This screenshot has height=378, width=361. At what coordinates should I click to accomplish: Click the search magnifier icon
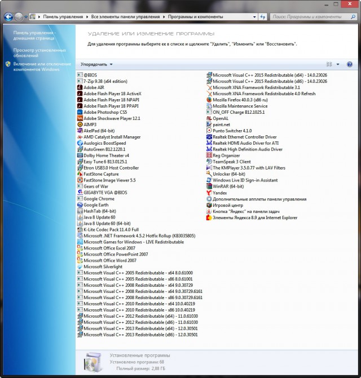353,17
